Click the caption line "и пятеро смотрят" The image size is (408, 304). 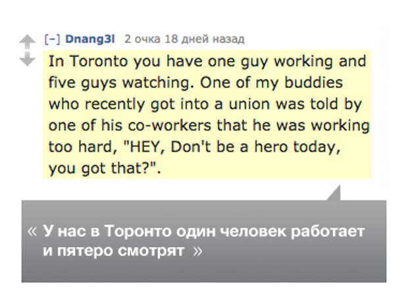click(114, 251)
